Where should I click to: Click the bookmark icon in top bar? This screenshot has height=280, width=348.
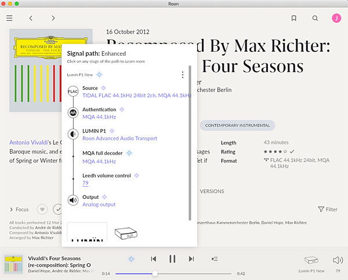pos(294,18)
